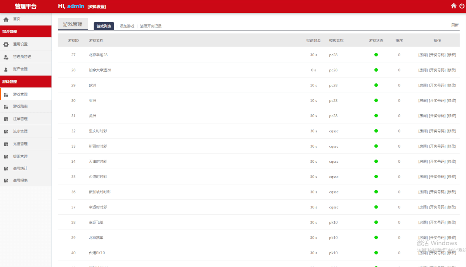
Task: Click the game name 天津时时彩
Action: click(98, 161)
